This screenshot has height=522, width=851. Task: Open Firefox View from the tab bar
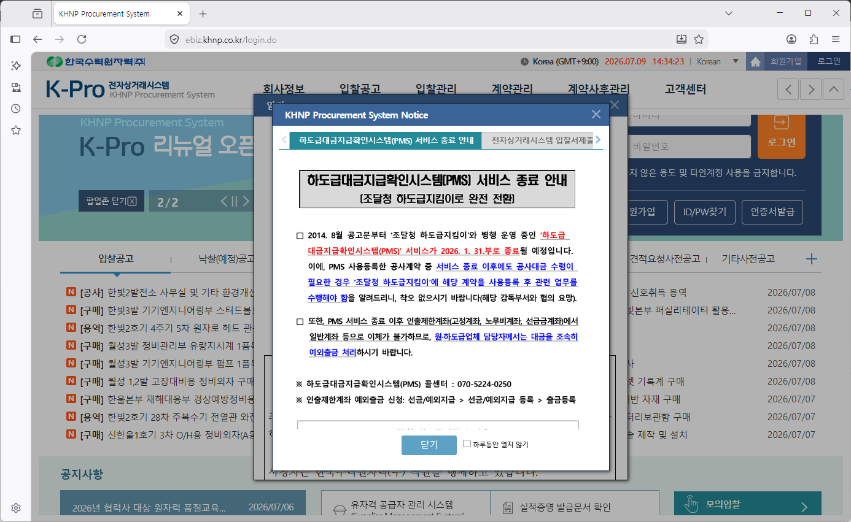pos(37,13)
